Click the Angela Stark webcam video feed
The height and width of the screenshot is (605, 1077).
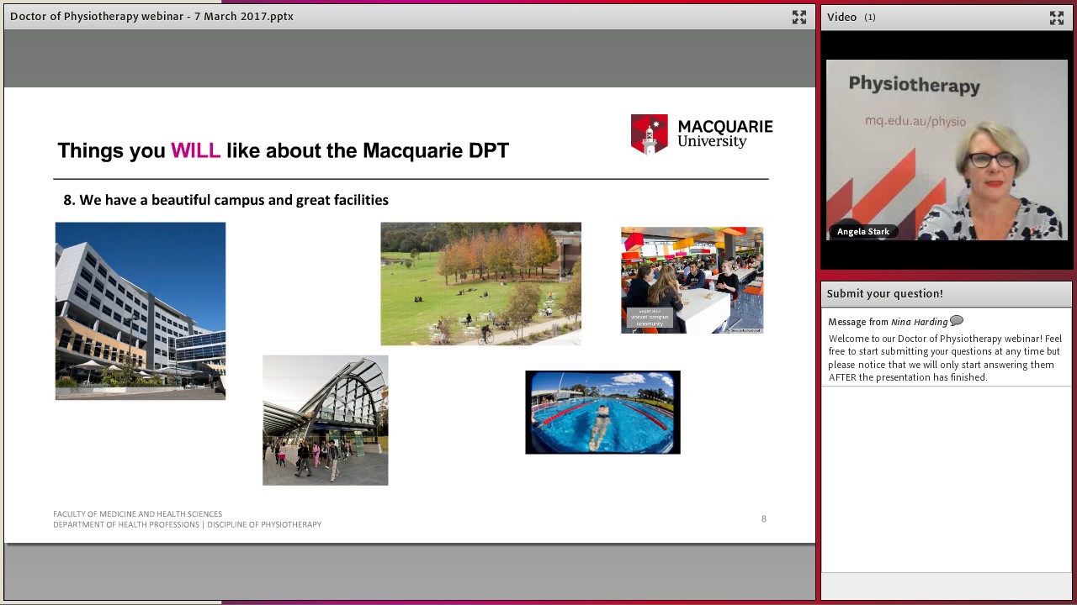coord(947,150)
